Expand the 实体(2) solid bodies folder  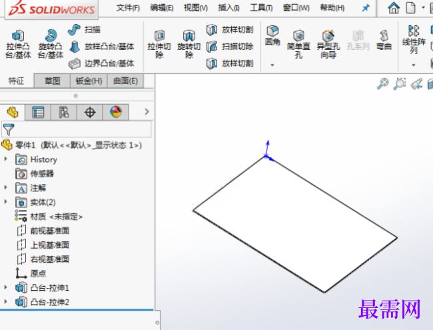coord(5,202)
